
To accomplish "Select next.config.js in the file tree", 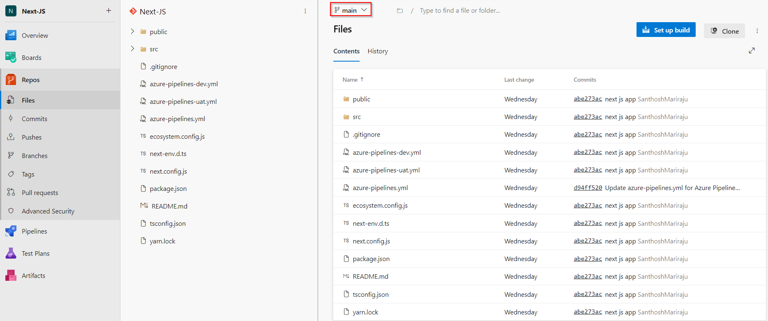I will [168, 171].
